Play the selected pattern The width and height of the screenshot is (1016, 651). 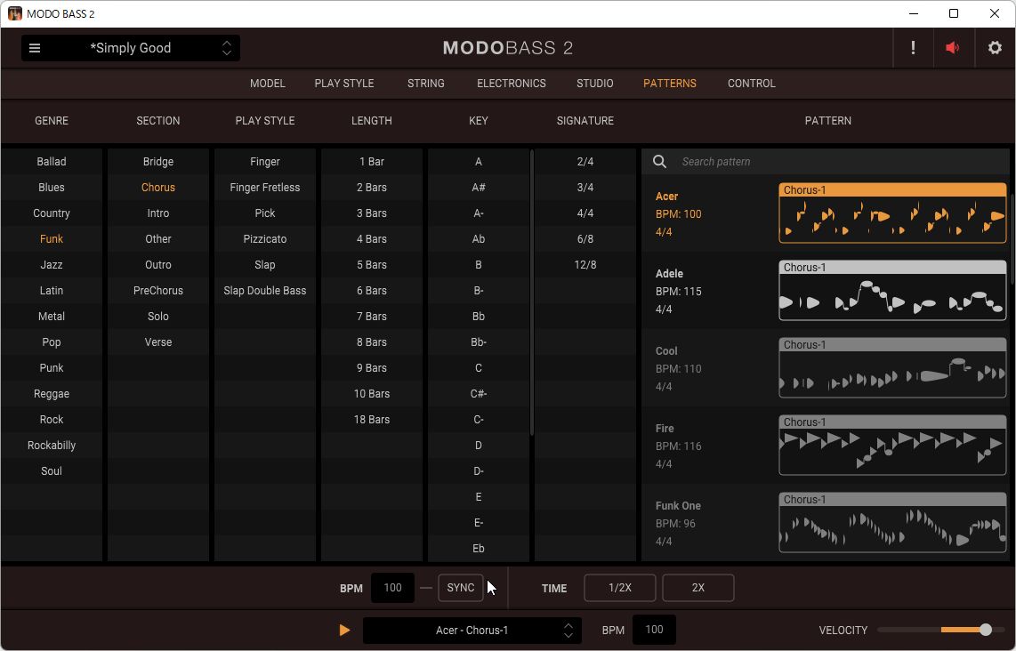point(344,631)
